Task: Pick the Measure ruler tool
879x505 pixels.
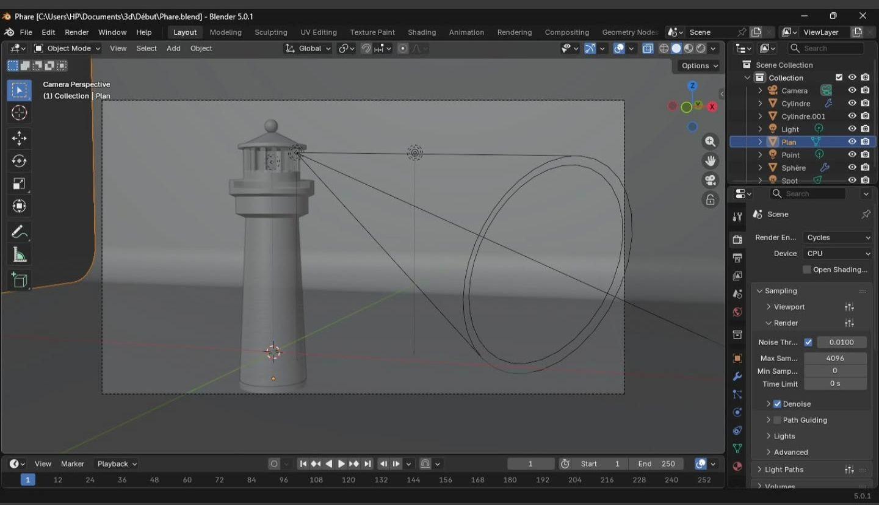Action: click(19, 256)
